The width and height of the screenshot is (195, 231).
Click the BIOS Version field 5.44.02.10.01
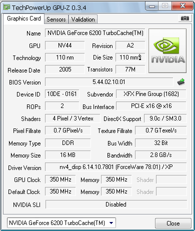(x=109, y=82)
